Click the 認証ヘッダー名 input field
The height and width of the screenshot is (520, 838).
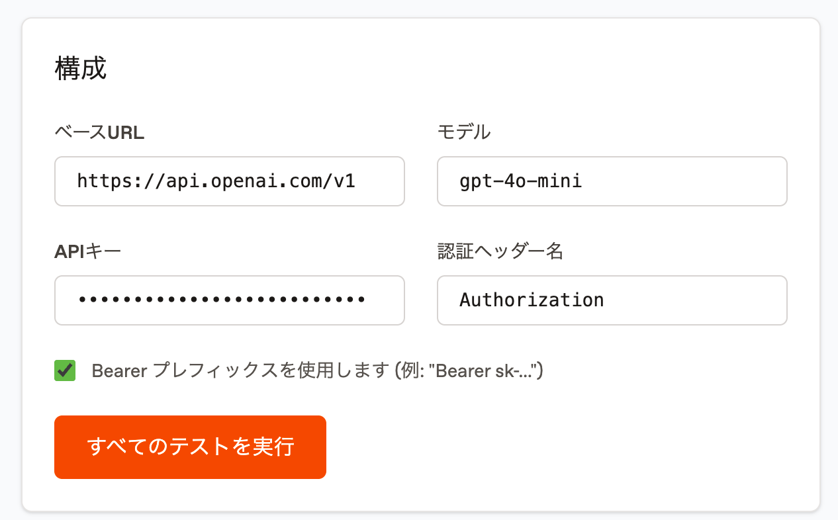612,300
